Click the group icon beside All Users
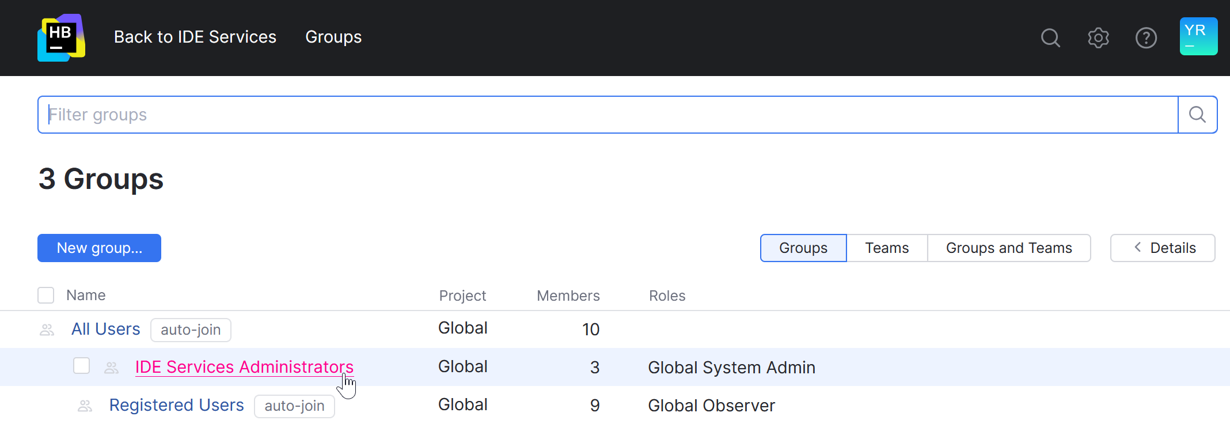1230x424 pixels. point(47,330)
